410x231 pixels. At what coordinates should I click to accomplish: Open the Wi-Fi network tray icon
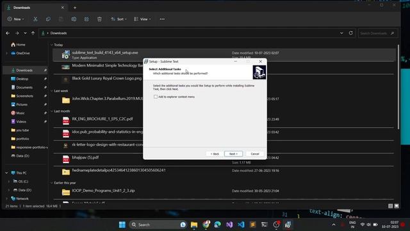[363, 225]
